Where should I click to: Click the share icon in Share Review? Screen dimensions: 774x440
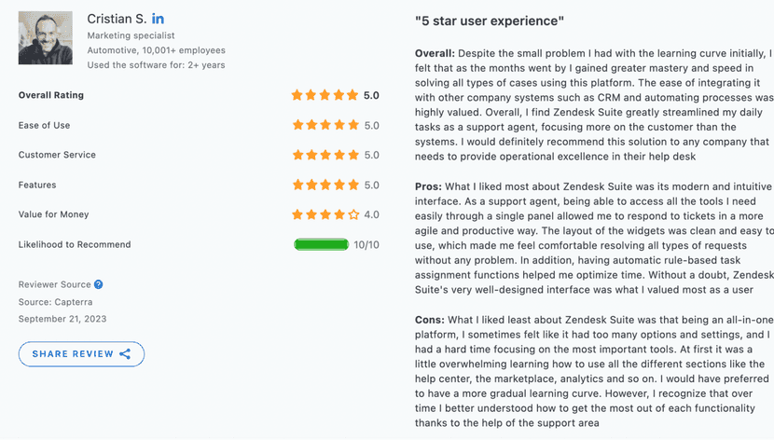pyautogui.click(x=125, y=354)
